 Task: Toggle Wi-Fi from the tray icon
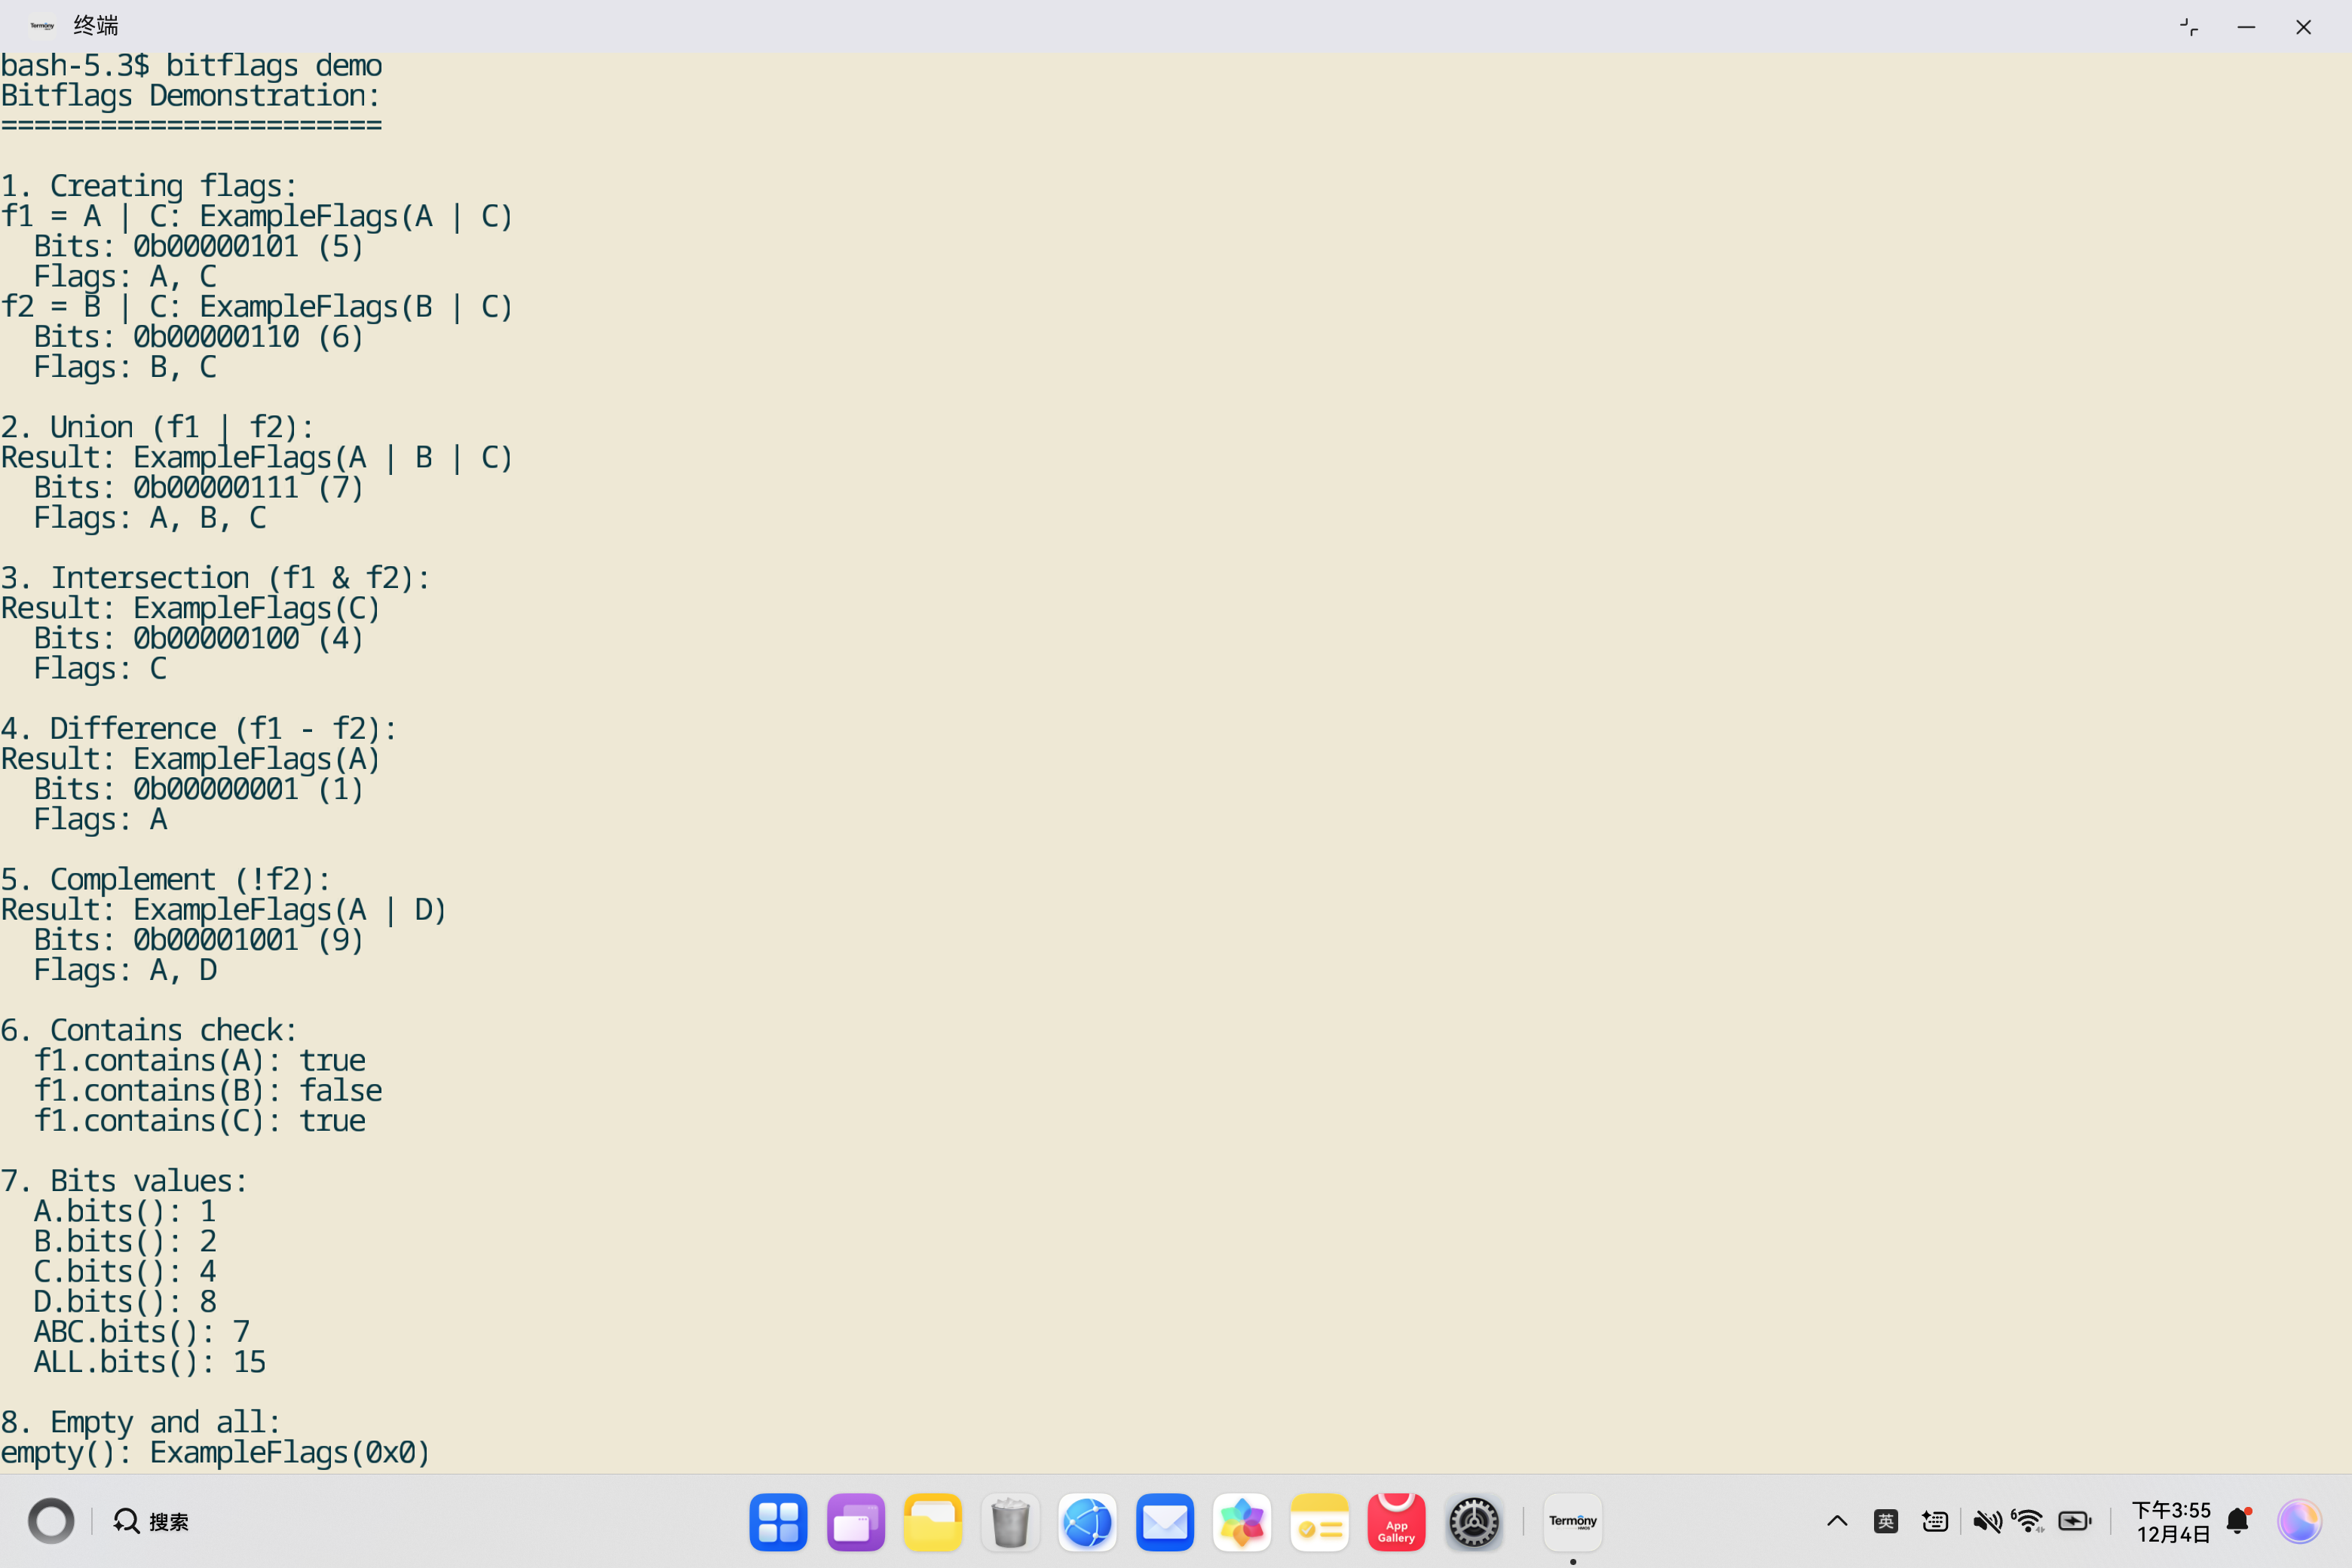[x=2028, y=1521]
